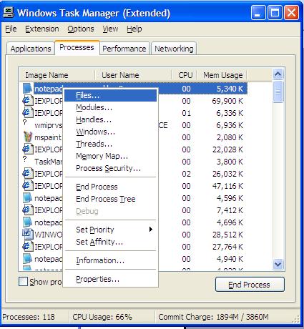Sort by the Mem Usage column header
This screenshot has width=304, height=329.
pos(222,75)
